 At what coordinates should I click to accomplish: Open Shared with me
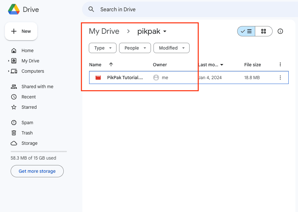(x=37, y=87)
